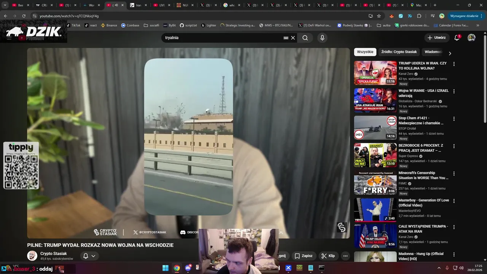487x274 pixels.
Task: Switch to the Iran browser tab
Action: point(138,5)
